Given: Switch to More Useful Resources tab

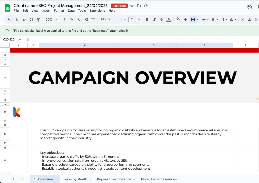Looking at the screenshot, I should pos(159,179).
